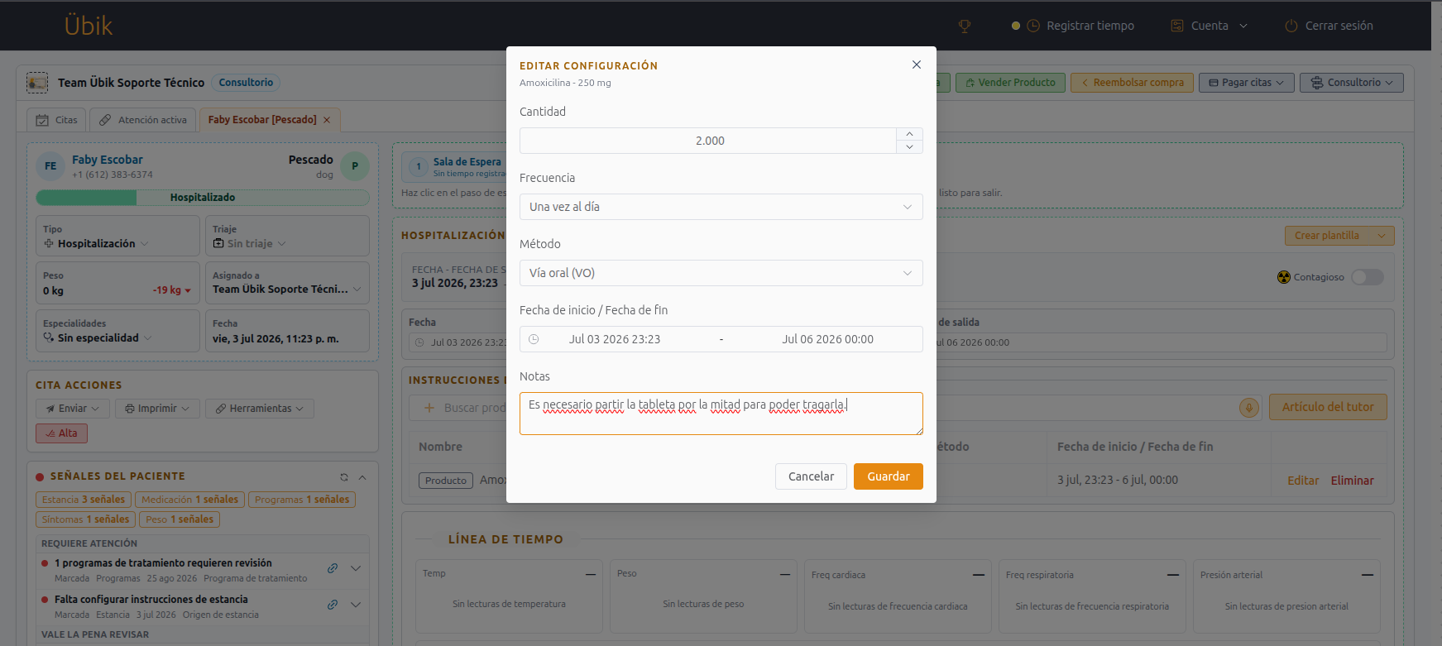This screenshot has width=1442, height=646.
Task: Click the clock icon in date range field
Action: [x=534, y=339]
